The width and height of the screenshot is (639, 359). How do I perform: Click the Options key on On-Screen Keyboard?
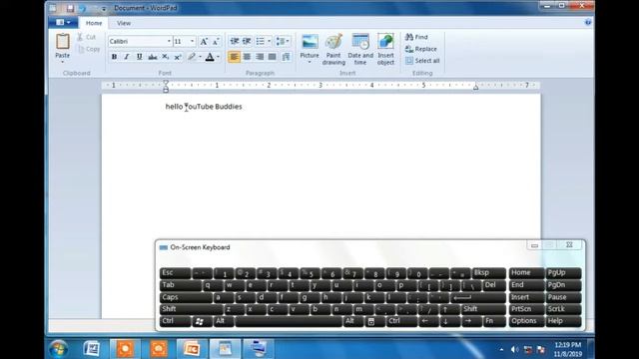(x=526, y=321)
